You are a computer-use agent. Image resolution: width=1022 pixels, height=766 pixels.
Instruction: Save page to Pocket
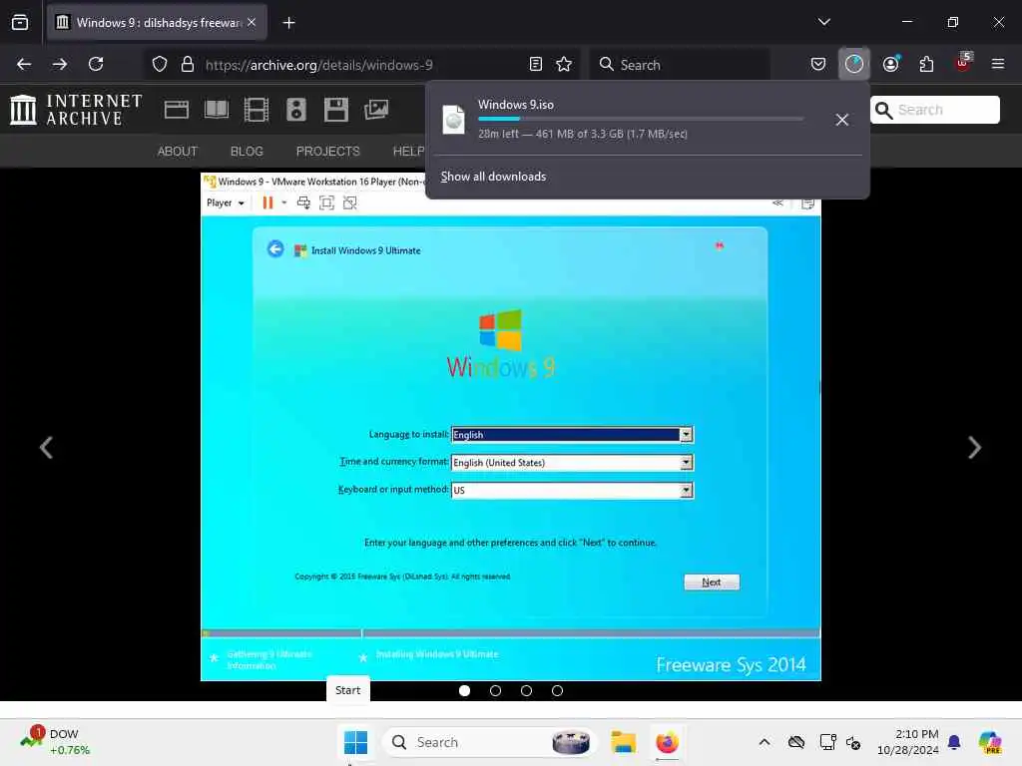coord(818,64)
